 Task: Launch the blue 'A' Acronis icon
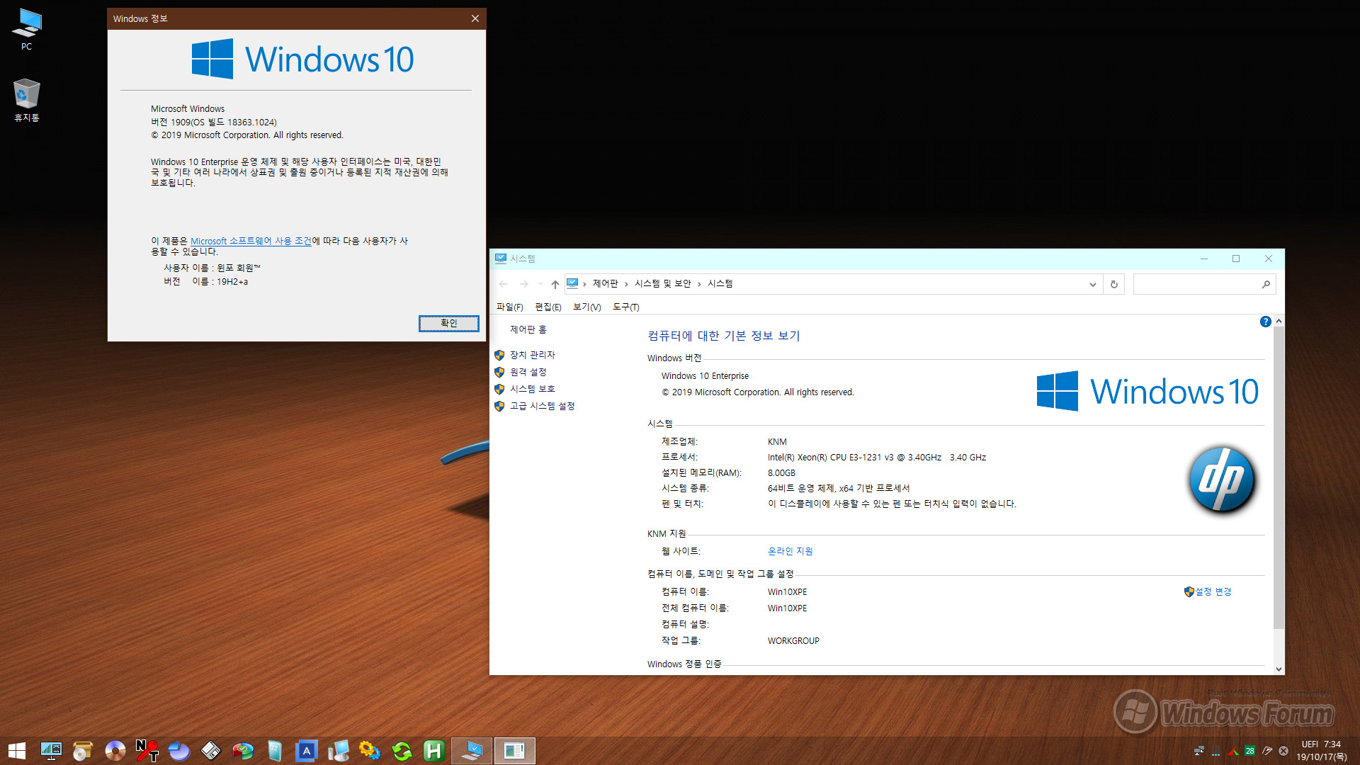307,751
